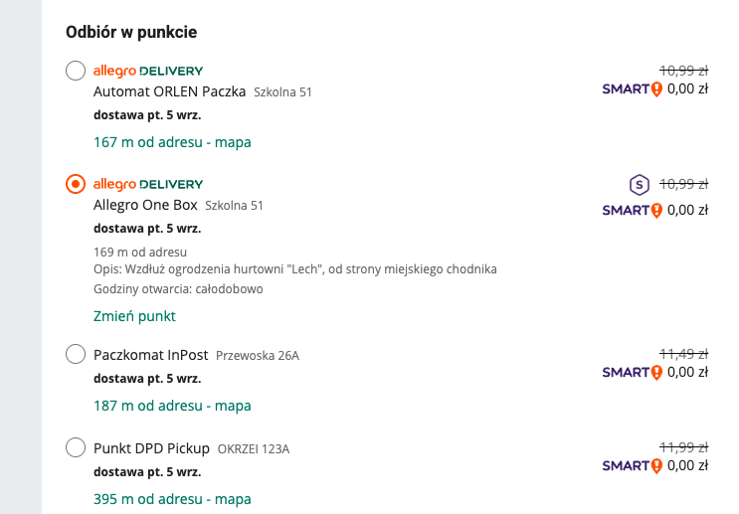739x514 pixels.
Task: Click the SMART! icon in the ORLEN Paczka row
Action: (x=632, y=88)
